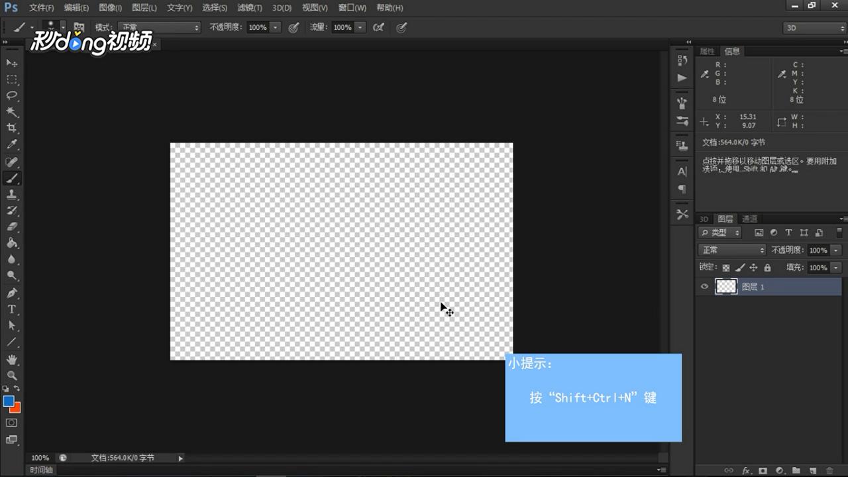The height and width of the screenshot is (477, 848).
Task: Select the Line tool
Action: [12, 343]
